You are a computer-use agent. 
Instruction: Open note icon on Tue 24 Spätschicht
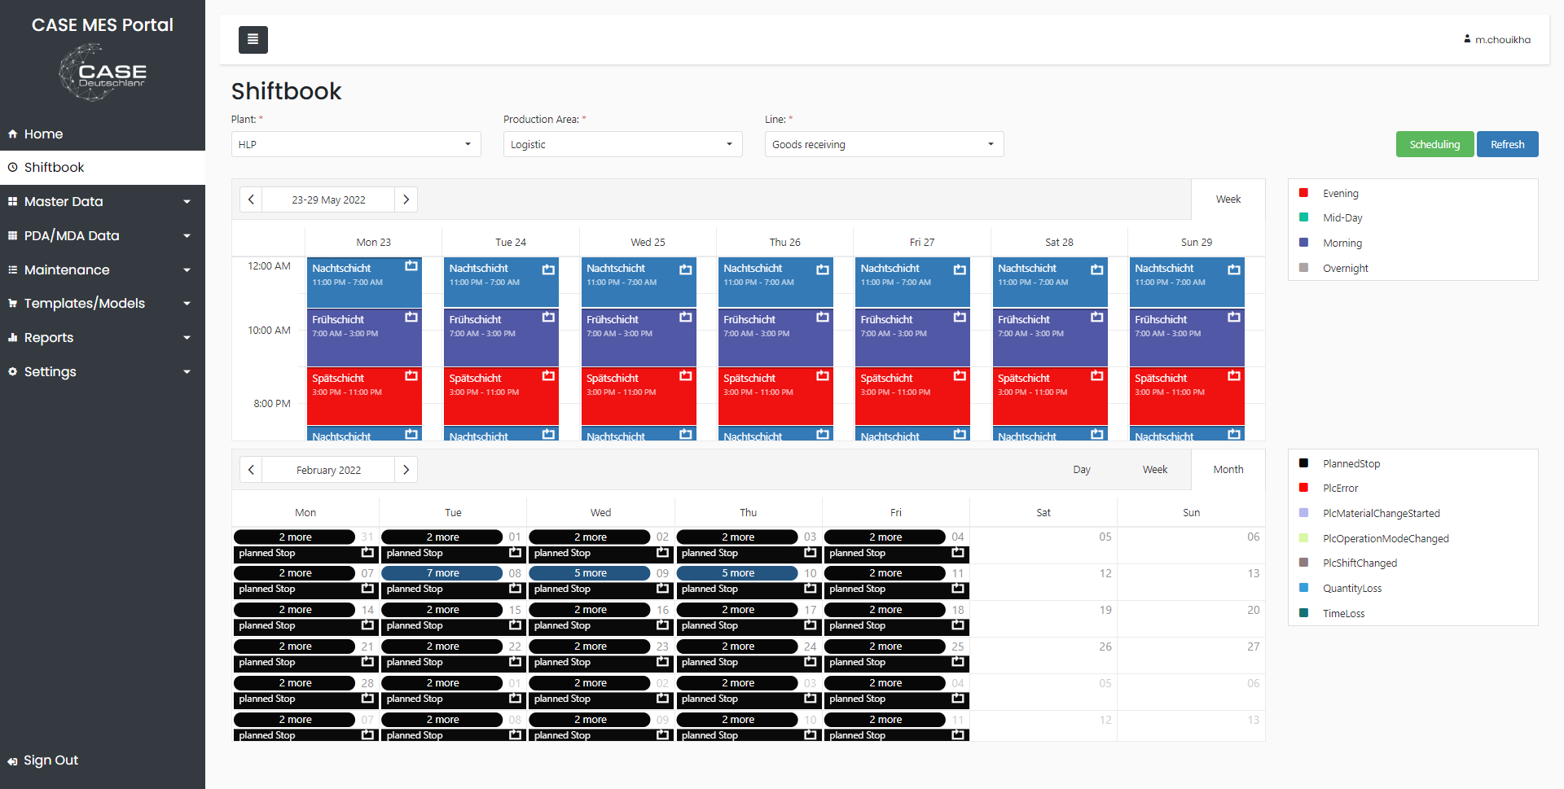(x=548, y=375)
